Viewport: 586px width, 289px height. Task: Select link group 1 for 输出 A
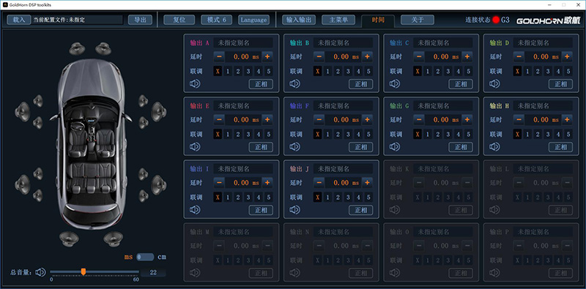[x=228, y=71]
